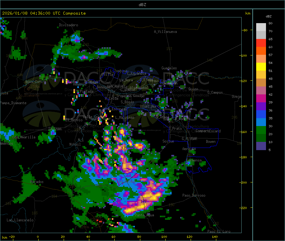285x241 pixels.
Task: Click the 0 tick on the horizontal km axis
Action: (38, 237)
